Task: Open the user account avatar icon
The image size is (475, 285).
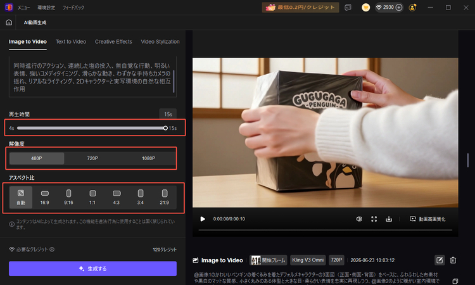Action: point(412,8)
